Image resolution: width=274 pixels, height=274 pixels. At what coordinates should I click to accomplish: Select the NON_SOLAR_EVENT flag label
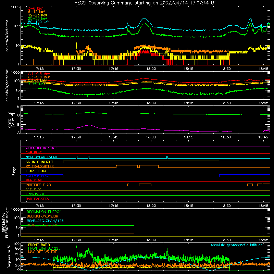(41, 157)
